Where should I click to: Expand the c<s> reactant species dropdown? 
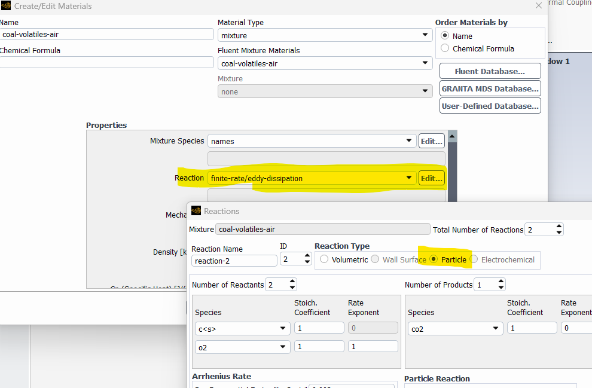(242, 328)
